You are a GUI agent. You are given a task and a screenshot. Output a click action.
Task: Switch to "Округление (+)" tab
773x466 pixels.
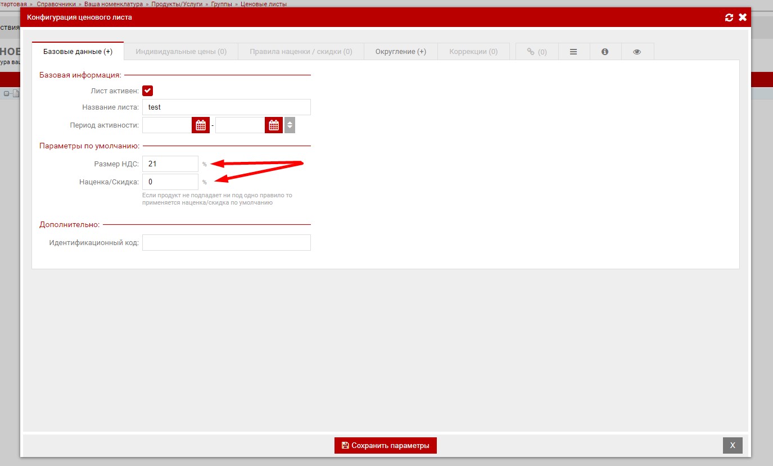point(400,52)
